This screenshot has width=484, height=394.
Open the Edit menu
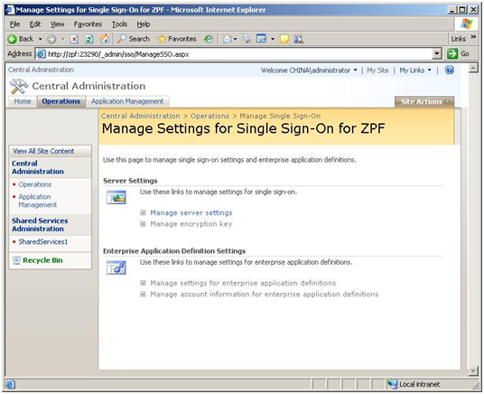(x=35, y=24)
